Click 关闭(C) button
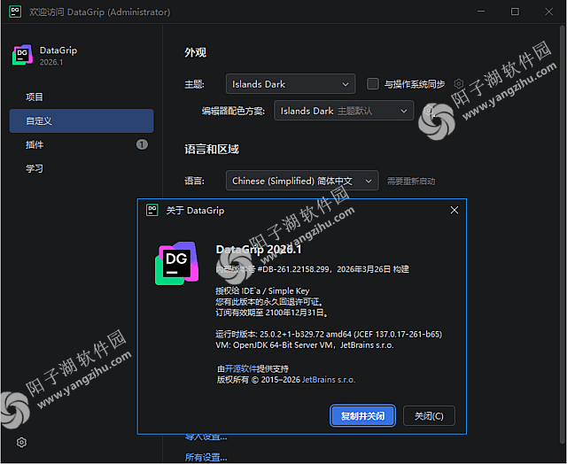The width and height of the screenshot is (567, 464). [429, 415]
